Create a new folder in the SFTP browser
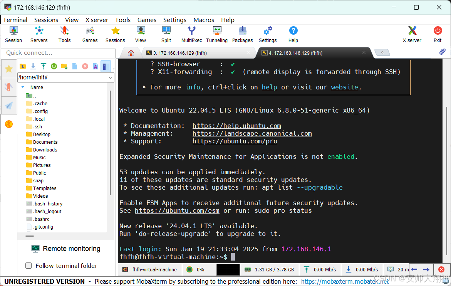Screen dimensions: 451x286 click(64, 66)
